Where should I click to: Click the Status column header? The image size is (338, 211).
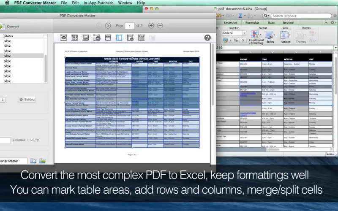click(23, 36)
